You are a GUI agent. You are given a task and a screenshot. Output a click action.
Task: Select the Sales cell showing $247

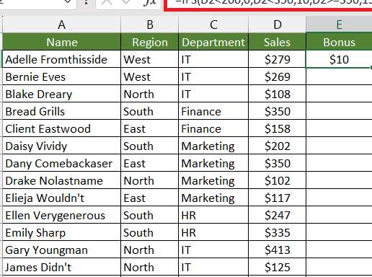tap(278, 215)
